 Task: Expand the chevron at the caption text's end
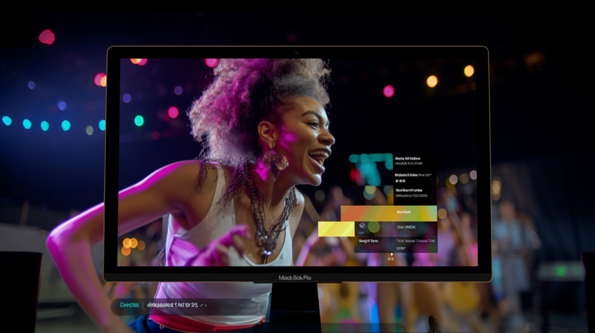pyautogui.click(x=205, y=305)
